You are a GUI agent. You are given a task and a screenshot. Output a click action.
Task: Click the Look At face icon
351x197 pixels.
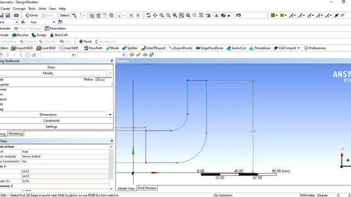tap(208, 15)
